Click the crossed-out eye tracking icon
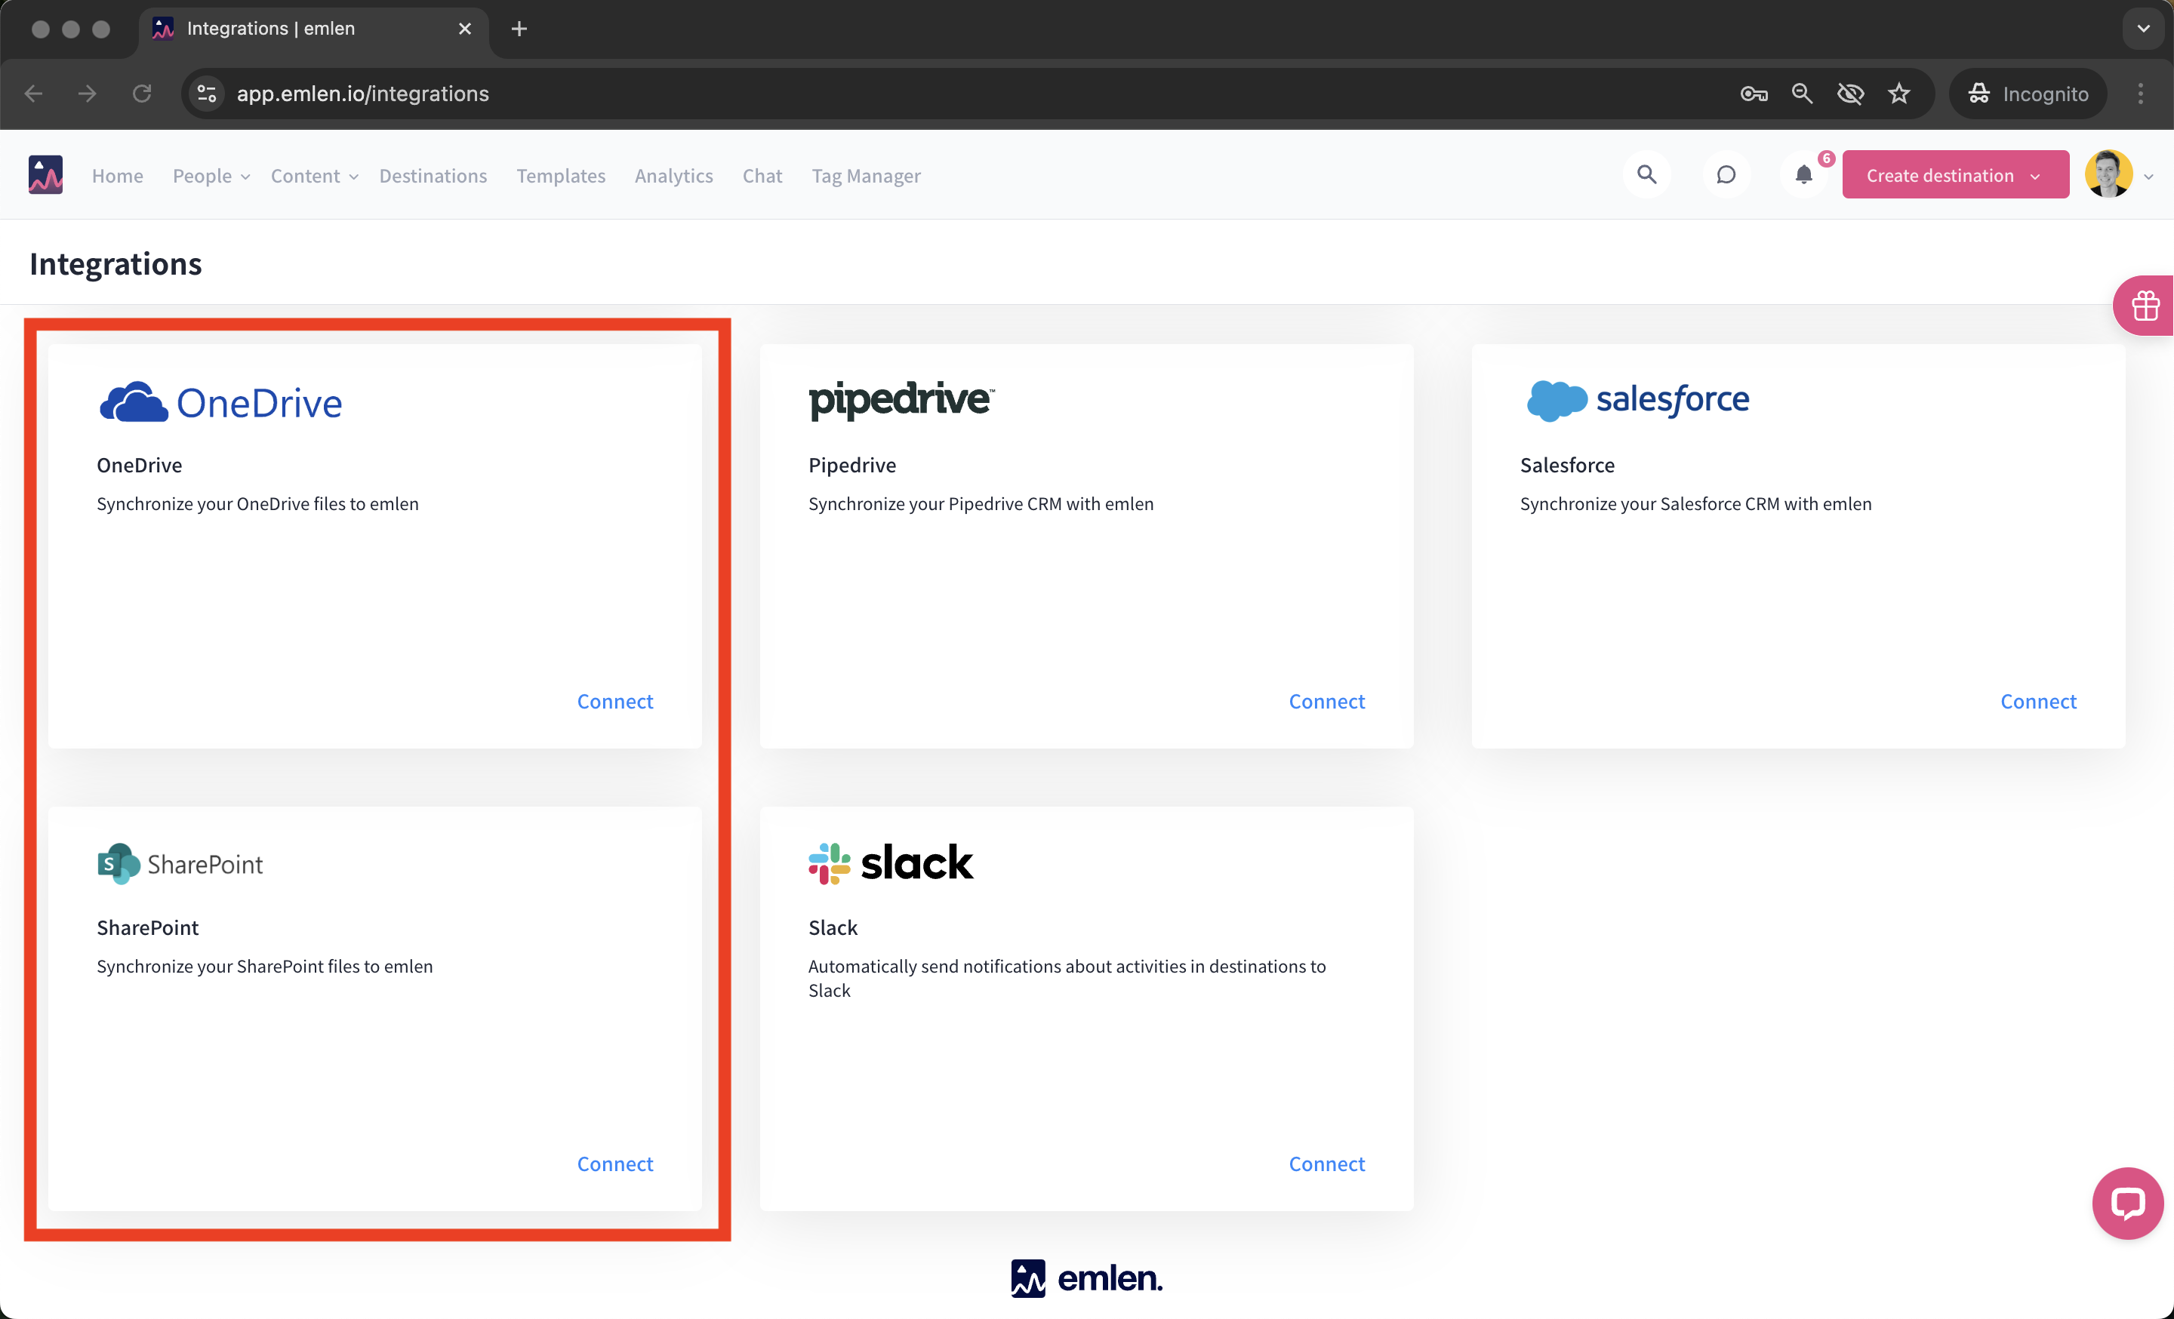Image resolution: width=2174 pixels, height=1319 pixels. pos(1850,94)
